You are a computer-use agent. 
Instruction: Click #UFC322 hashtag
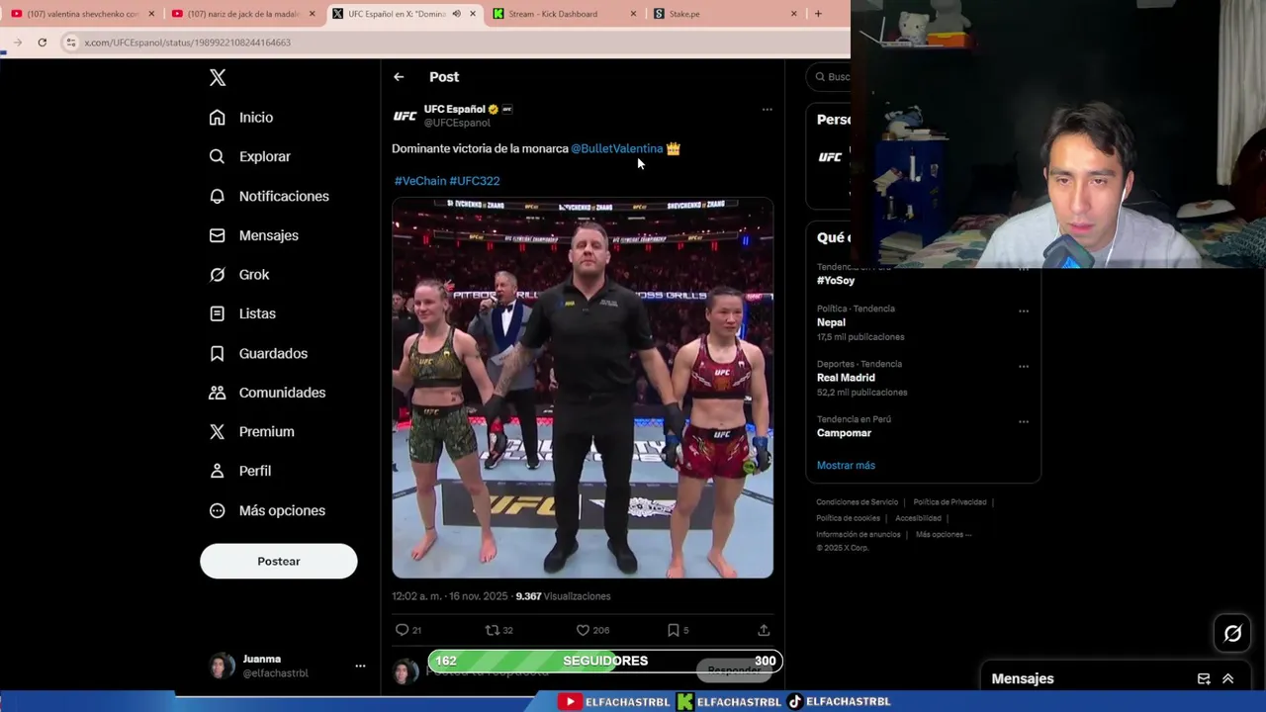coord(475,181)
